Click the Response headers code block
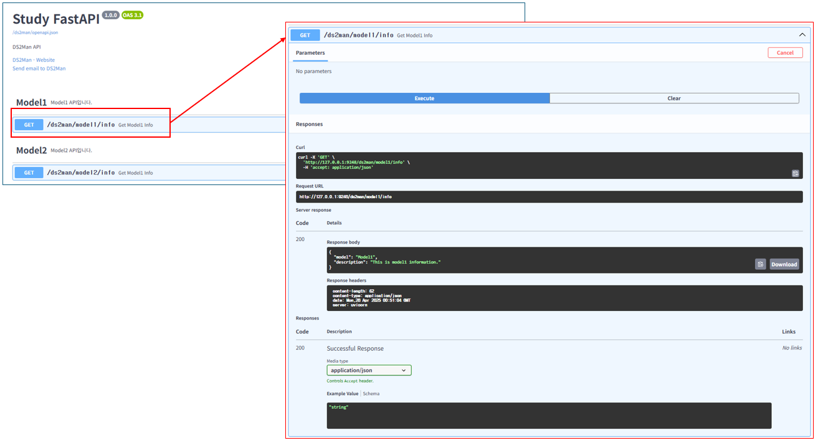The width and height of the screenshot is (818, 443). 564,298
